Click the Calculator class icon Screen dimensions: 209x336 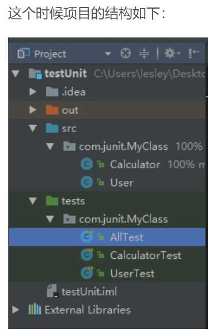tap(86, 164)
